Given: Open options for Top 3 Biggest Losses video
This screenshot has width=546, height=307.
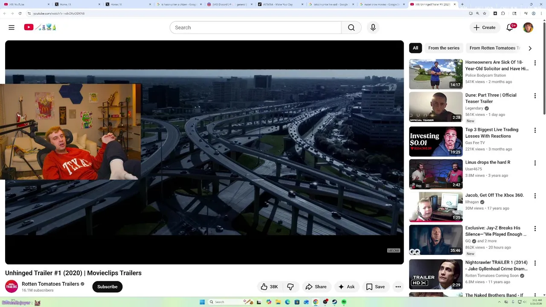Looking at the screenshot, I should click(535, 130).
